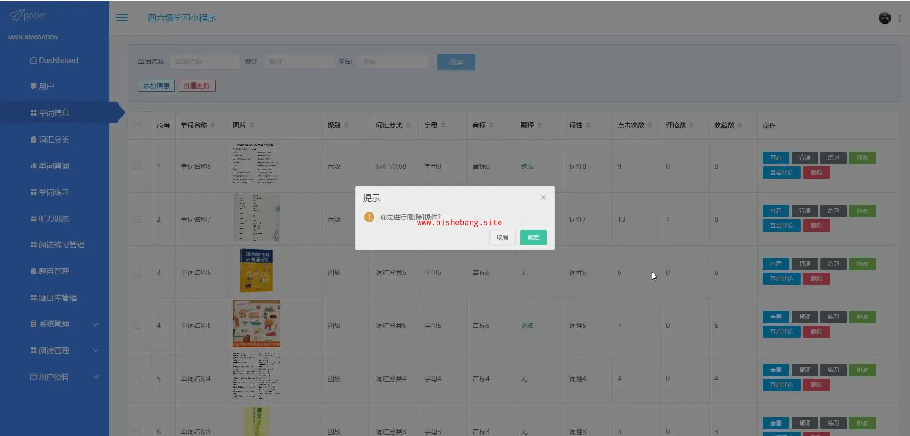Expand the 用户资料 submenu chevron
This screenshot has height=436, width=910.
tap(96, 377)
